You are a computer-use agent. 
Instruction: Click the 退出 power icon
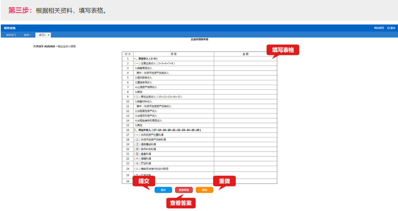tap(388, 28)
